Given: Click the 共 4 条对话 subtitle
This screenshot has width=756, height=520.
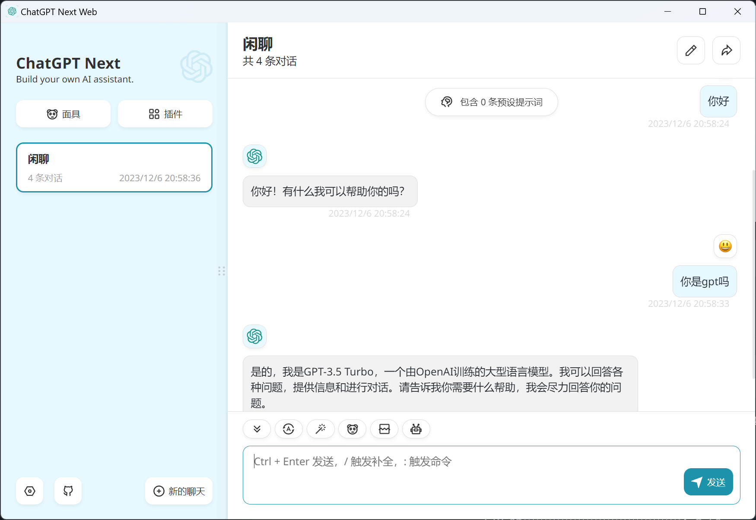Looking at the screenshot, I should pos(270,61).
